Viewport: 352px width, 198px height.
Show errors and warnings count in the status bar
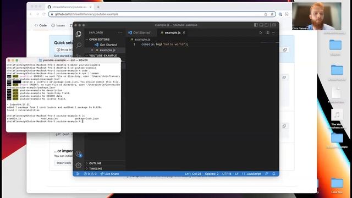click(90, 174)
